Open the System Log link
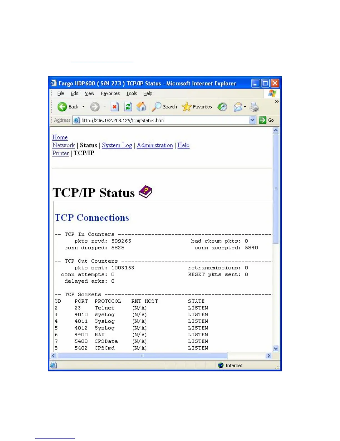 coord(117,145)
